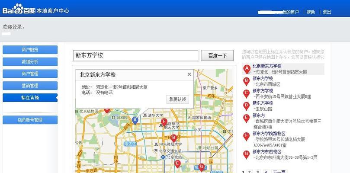Click the address 西长安街15号民航营业大厦B座
Viewport: 350px width, 173px height.
[283, 96]
